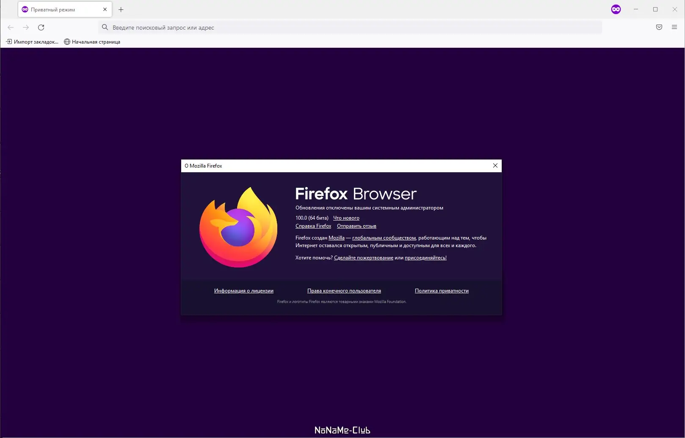Close the О Mozilla Firefox dialog
This screenshot has width=685, height=438.
495,166
